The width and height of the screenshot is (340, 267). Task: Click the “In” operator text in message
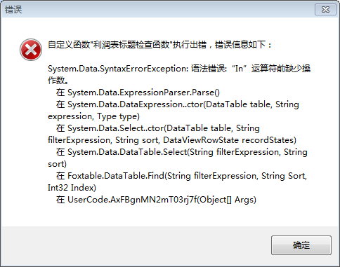240,69
